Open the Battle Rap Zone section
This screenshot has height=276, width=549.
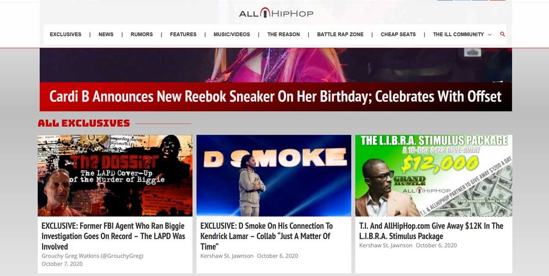[340, 34]
